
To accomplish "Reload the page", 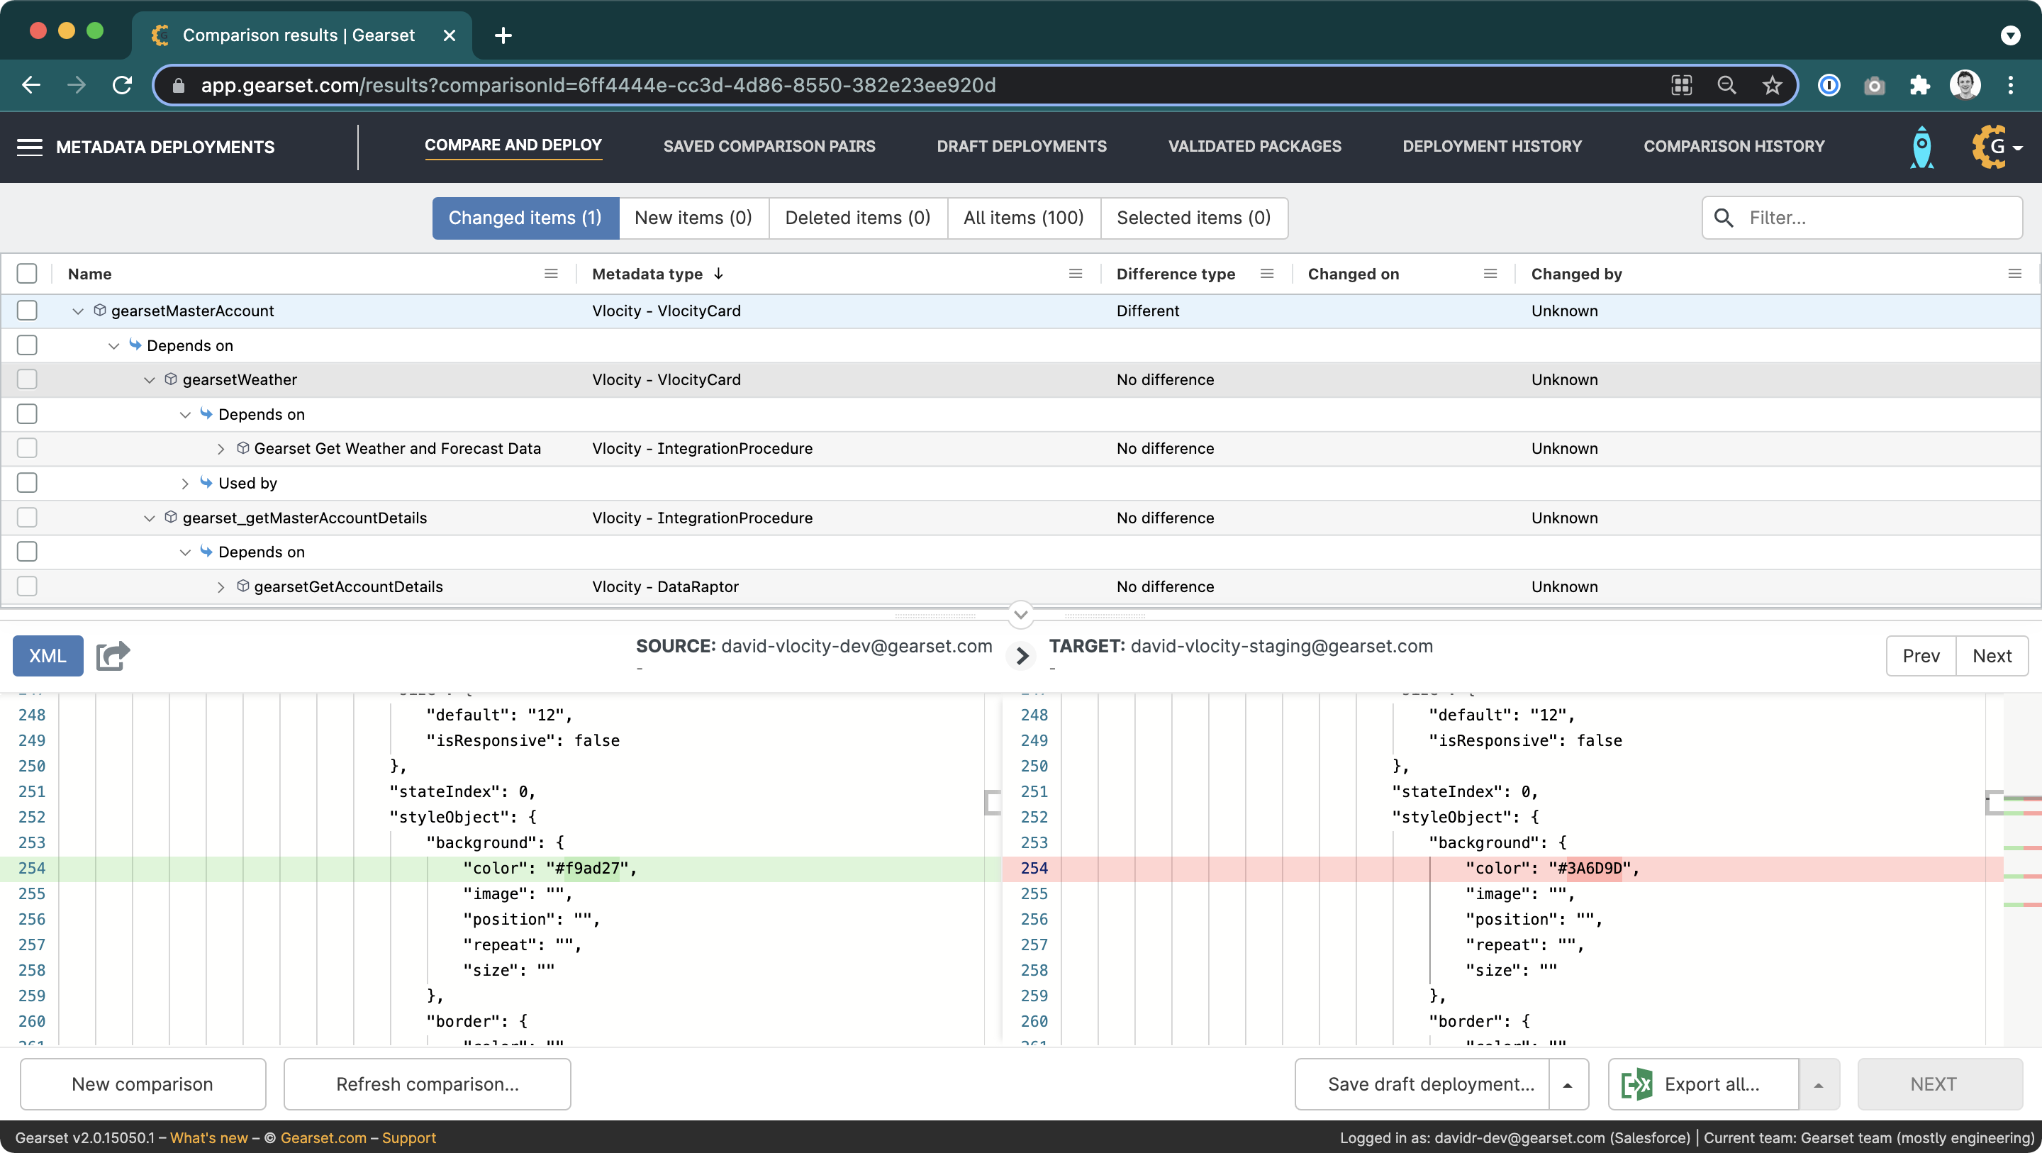I will click(122, 85).
